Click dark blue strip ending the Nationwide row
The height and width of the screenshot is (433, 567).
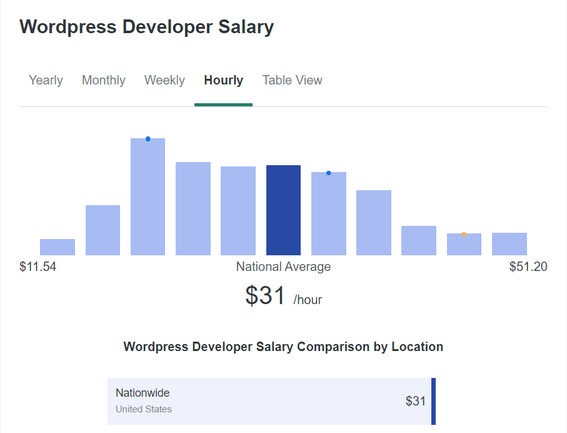(x=433, y=401)
